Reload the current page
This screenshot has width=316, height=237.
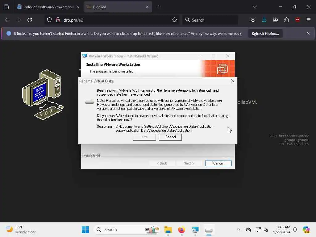pos(30,20)
